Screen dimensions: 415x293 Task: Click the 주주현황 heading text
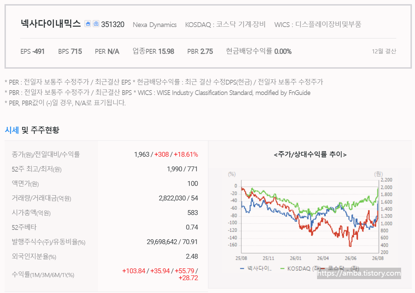coord(45,130)
